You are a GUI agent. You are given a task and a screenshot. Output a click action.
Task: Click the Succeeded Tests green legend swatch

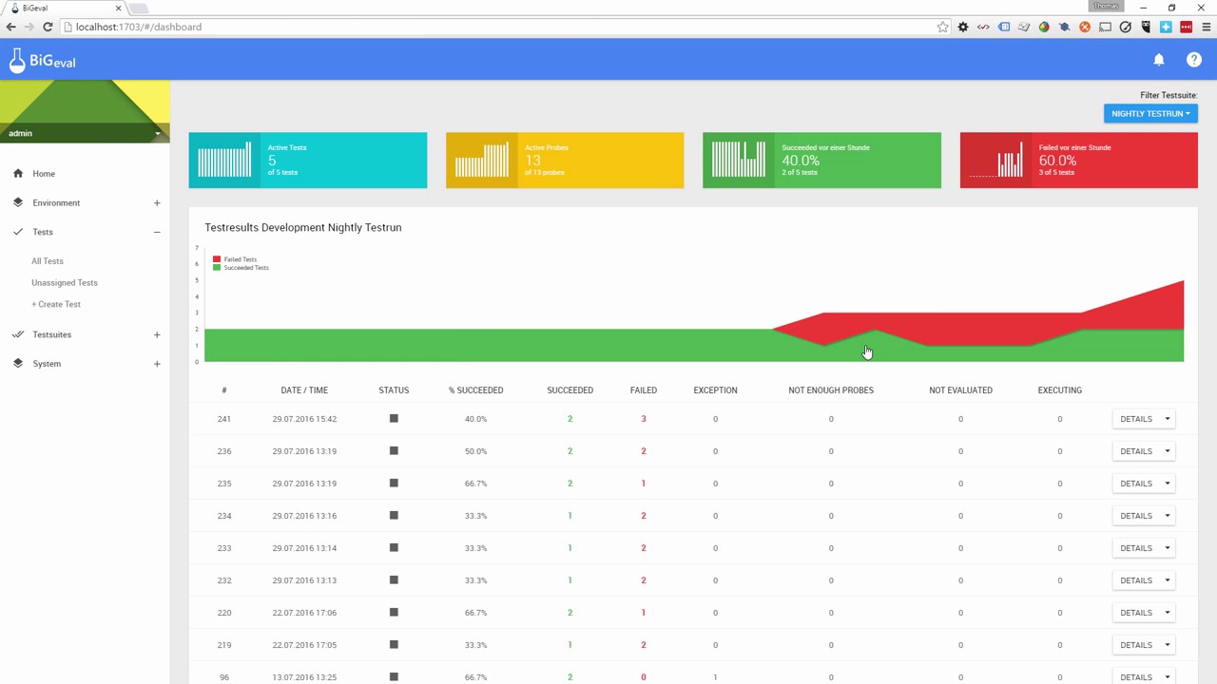(217, 268)
